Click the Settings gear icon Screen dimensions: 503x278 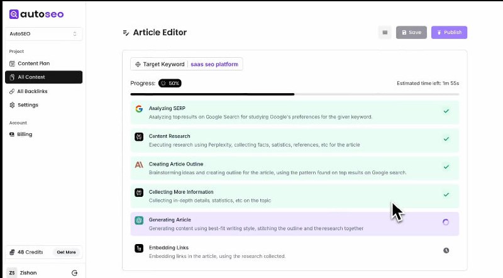click(12, 105)
